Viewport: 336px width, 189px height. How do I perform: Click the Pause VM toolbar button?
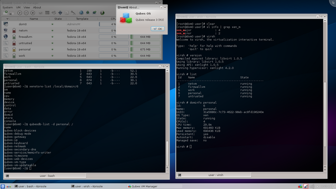pos(26,13)
